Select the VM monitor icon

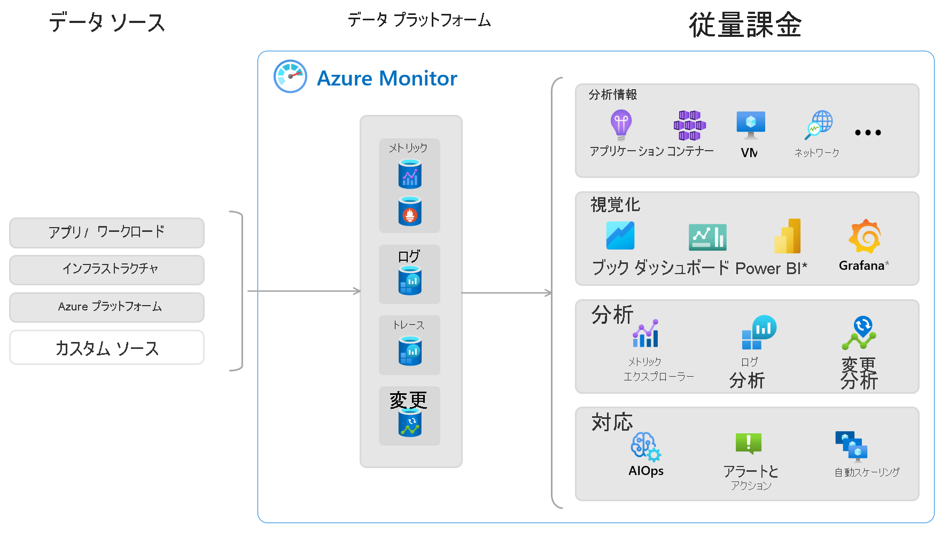point(751,125)
